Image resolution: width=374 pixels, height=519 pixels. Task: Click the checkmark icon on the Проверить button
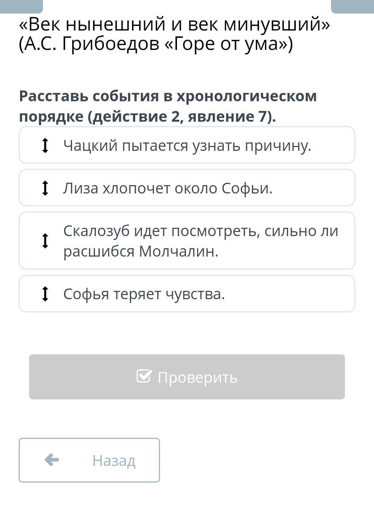point(144,376)
